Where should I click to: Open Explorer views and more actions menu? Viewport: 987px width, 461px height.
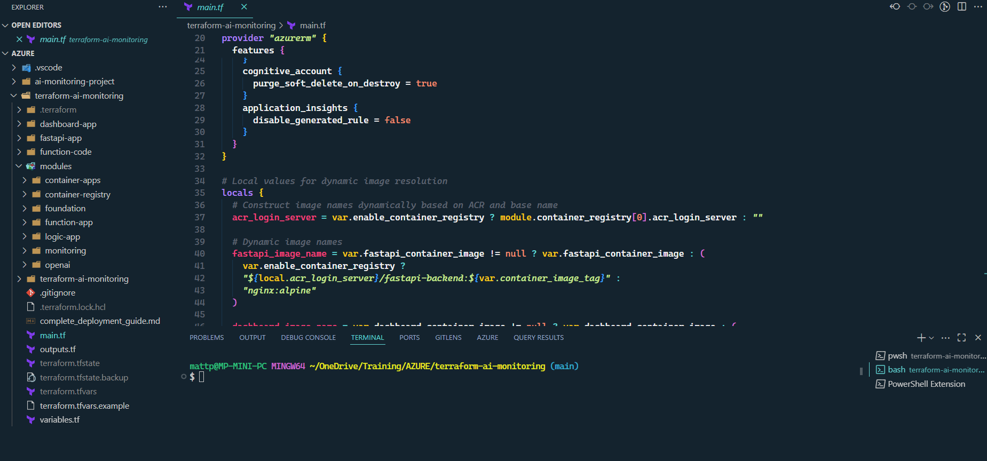(x=163, y=7)
